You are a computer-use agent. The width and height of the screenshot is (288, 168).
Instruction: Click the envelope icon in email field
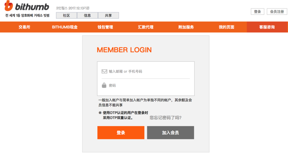point(104,71)
